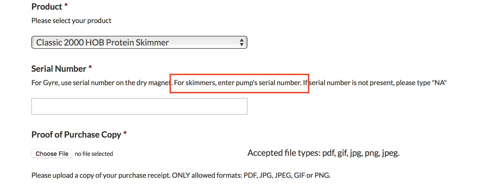Click the up-down arrows on the product select

pyautogui.click(x=242, y=42)
